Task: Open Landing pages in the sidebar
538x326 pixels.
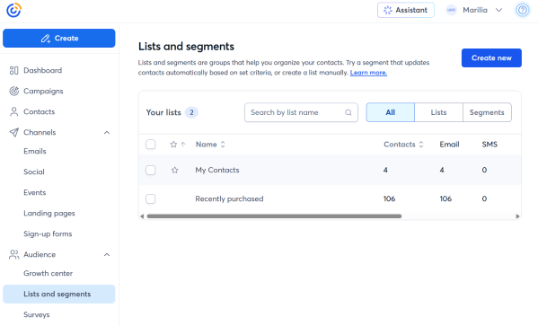Action: (x=49, y=213)
